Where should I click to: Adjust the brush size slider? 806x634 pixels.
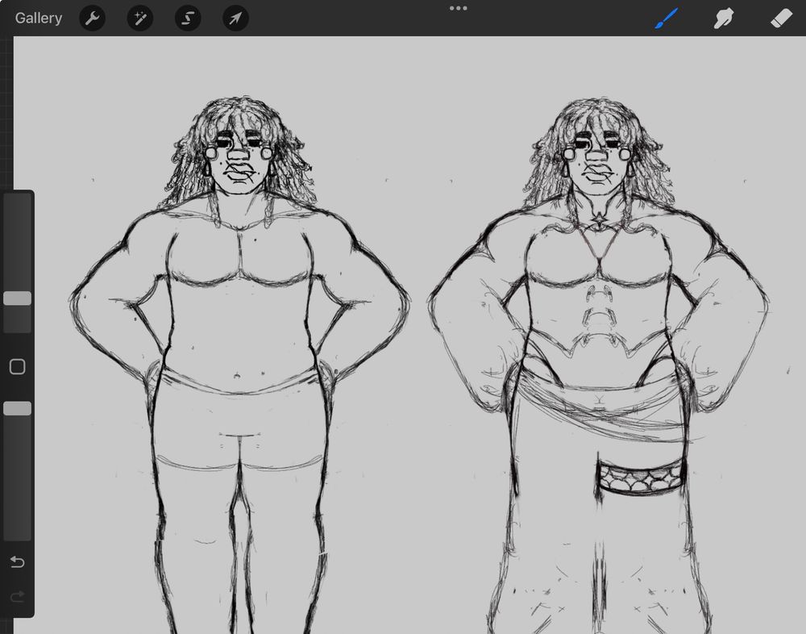[17, 298]
